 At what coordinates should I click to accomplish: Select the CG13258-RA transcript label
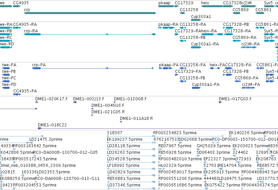point(193,24)
